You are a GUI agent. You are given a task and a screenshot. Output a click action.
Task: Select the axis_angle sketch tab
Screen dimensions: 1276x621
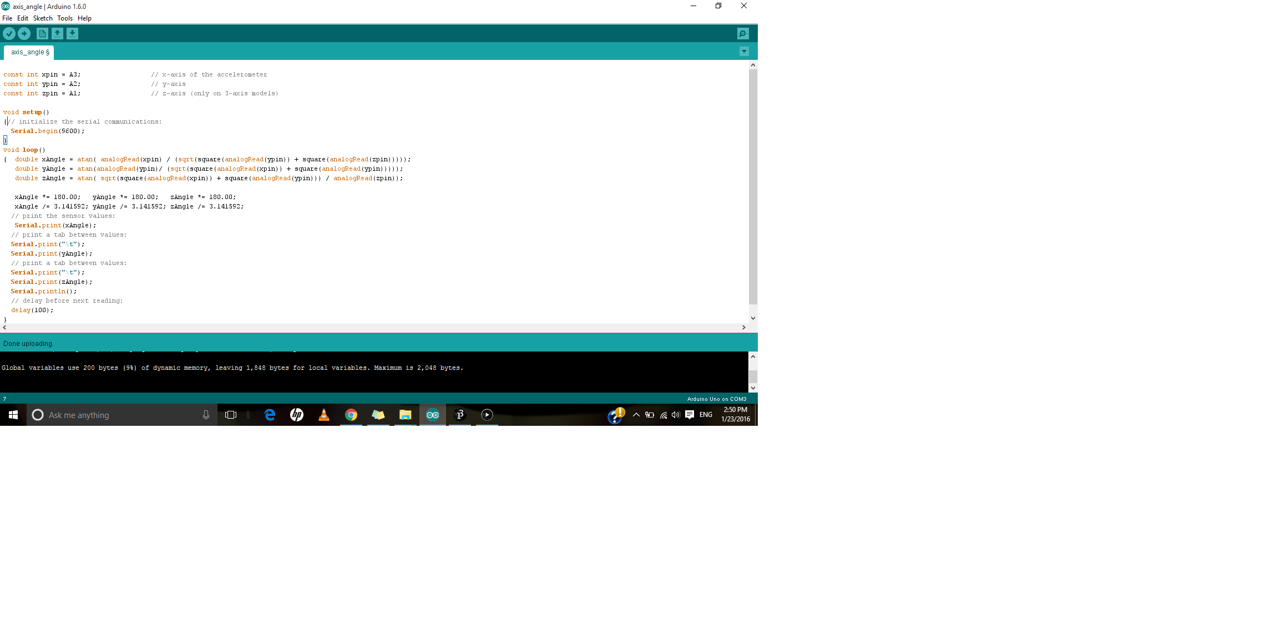(29, 52)
